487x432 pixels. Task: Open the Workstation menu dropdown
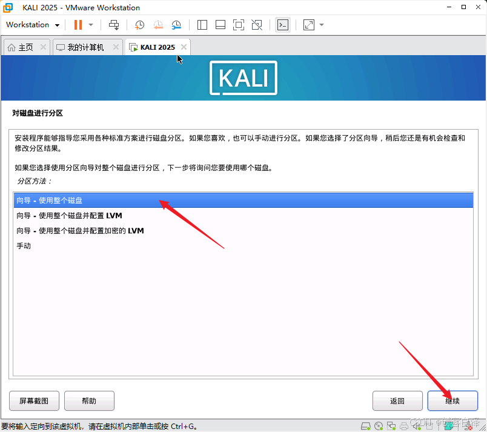click(33, 25)
